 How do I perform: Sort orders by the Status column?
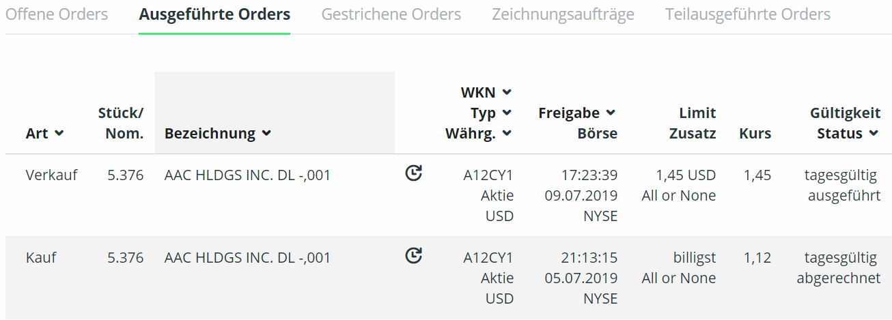[x=848, y=134]
